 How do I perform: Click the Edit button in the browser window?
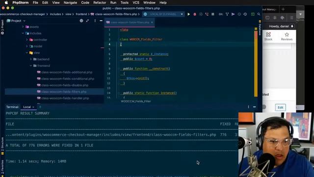280,107
